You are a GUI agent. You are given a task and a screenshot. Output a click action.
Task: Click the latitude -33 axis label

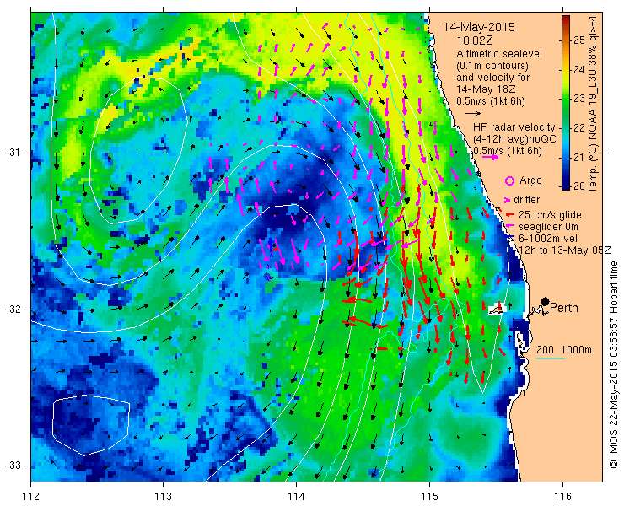(12, 466)
